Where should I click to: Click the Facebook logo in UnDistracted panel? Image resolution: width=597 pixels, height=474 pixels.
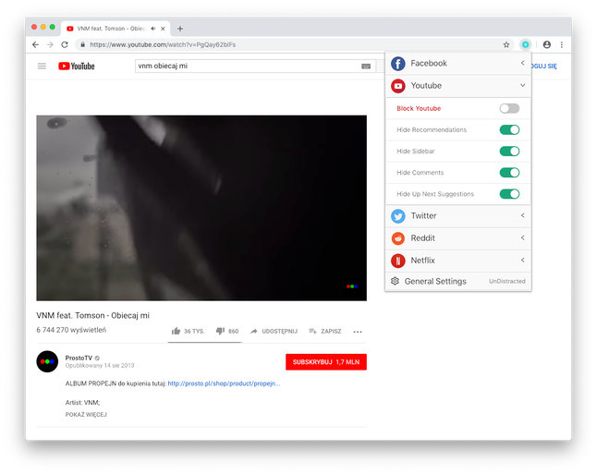pos(398,64)
